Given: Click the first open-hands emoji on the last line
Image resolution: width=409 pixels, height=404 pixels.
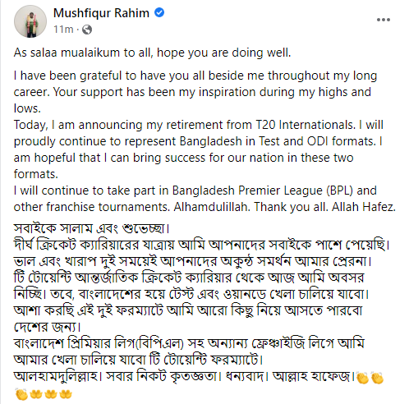Looking at the screenshot, I should tap(36, 394).
